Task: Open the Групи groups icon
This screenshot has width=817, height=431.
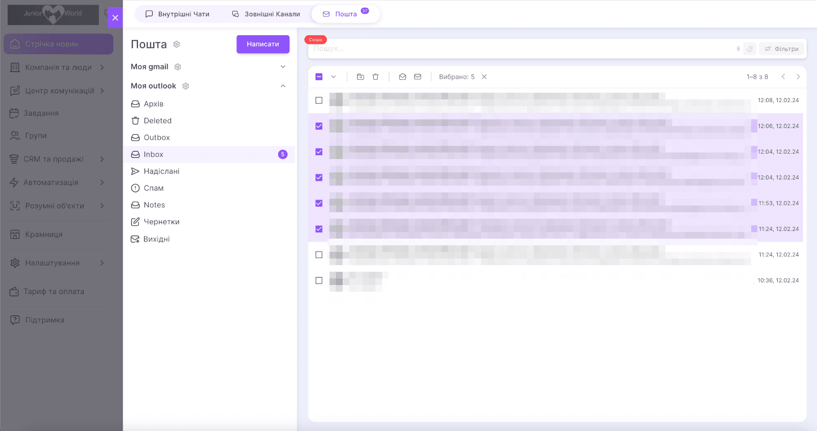Action: click(x=15, y=136)
